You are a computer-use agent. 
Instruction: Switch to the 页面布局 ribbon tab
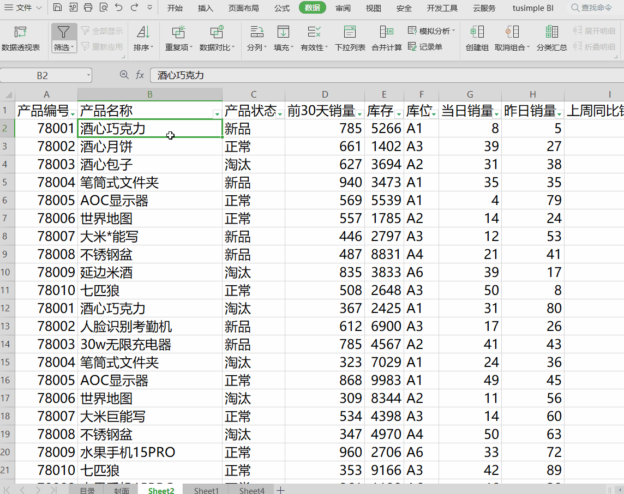pos(244,8)
